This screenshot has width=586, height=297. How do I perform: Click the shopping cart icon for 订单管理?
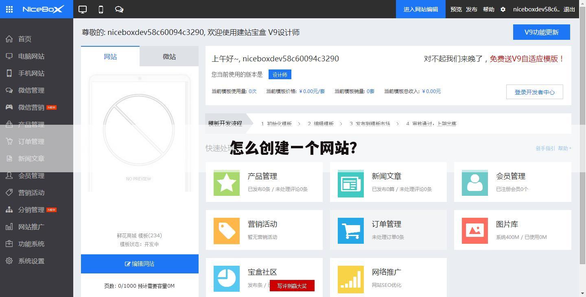click(350, 231)
